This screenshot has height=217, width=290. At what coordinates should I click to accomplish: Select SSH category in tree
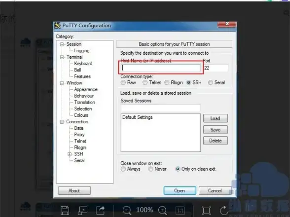78,154
